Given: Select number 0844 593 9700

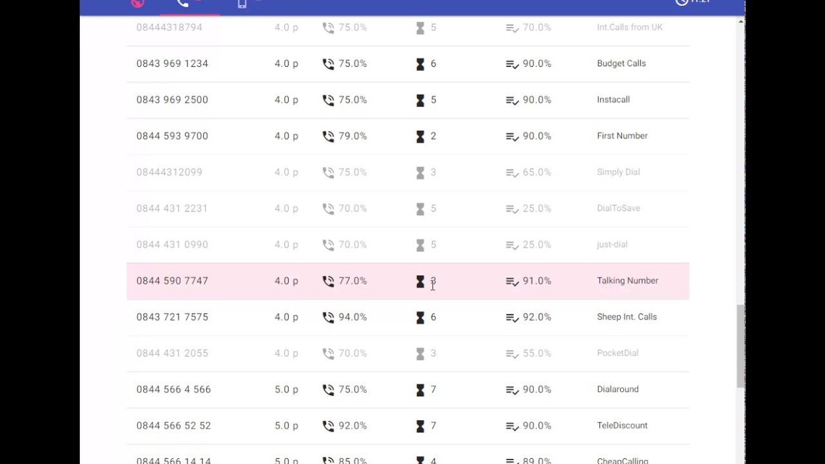Looking at the screenshot, I should 172,136.
